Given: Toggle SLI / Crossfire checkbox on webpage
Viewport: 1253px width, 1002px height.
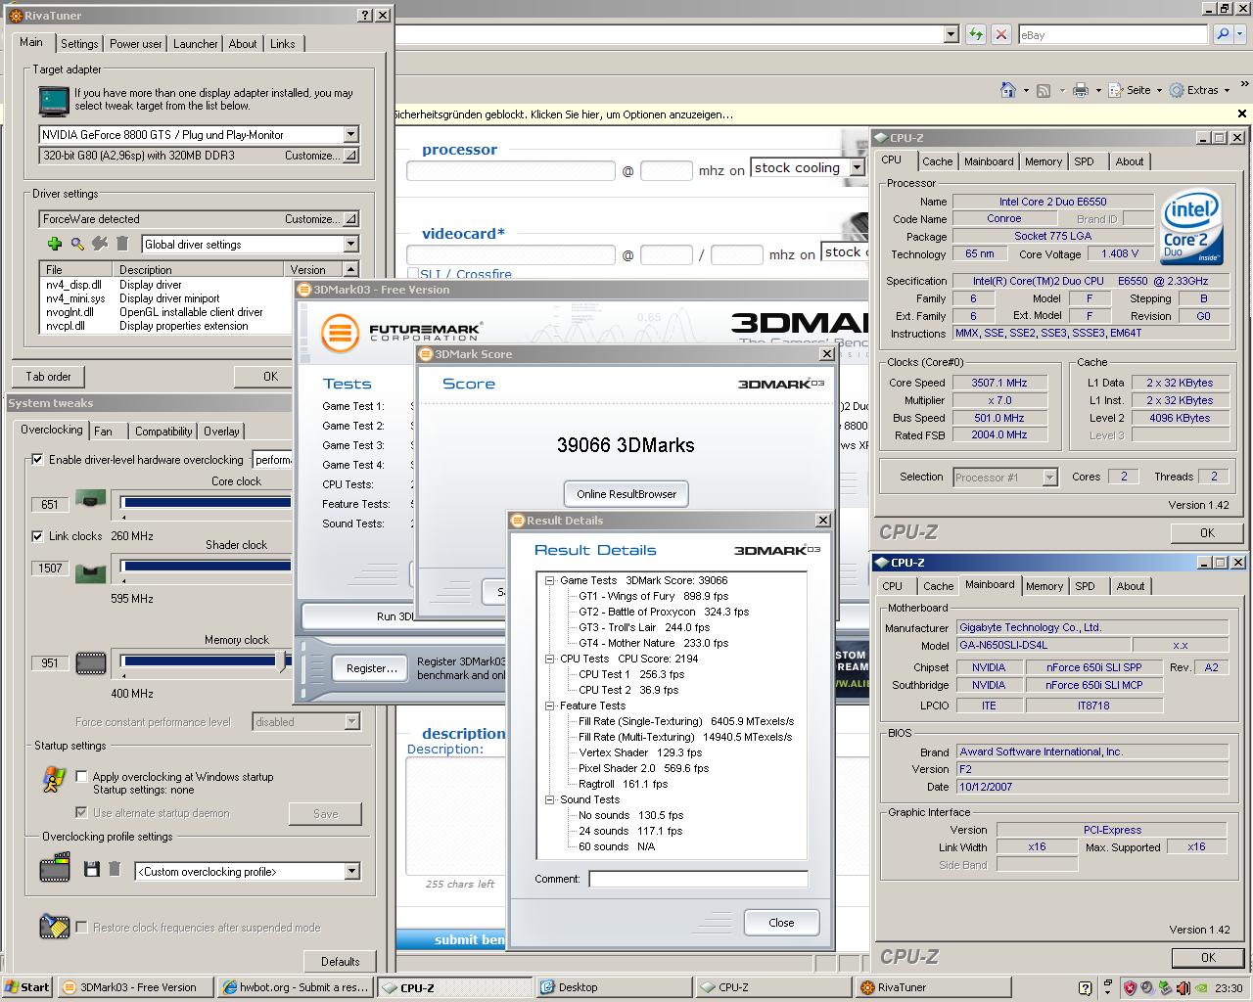Looking at the screenshot, I should [x=412, y=274].
